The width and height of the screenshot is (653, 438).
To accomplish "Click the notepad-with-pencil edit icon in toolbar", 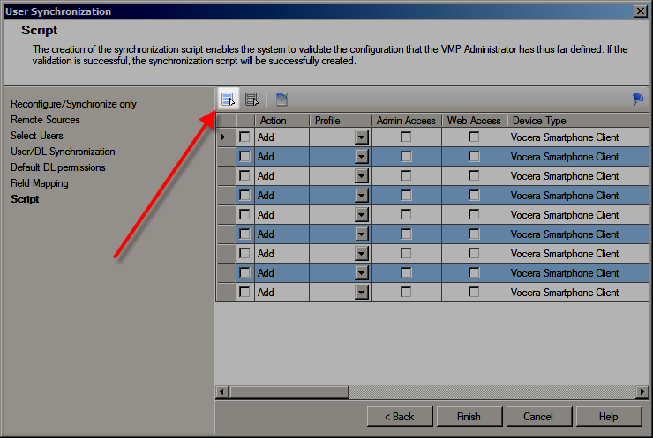I will [x=282, y=100].
